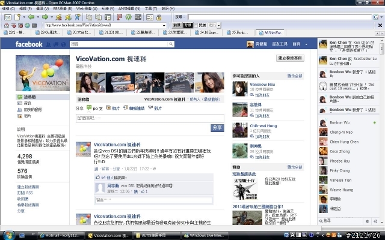Open the 工具 (T) menu
Viewport: 385px width, 240px height.
pos(151,8)
